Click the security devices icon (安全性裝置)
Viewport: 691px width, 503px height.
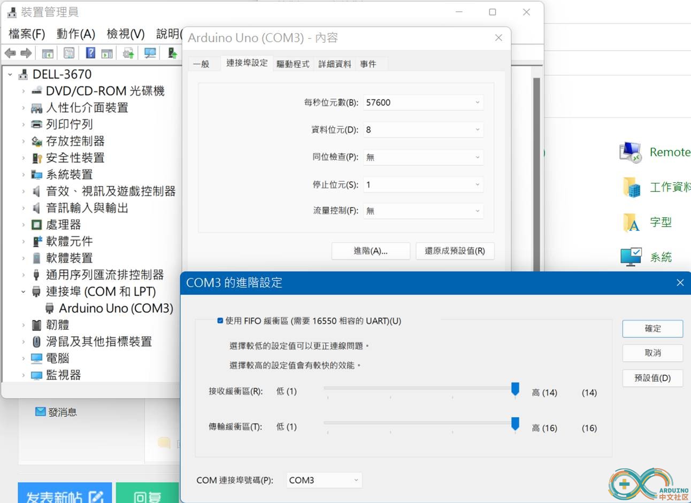coord(36,158)
